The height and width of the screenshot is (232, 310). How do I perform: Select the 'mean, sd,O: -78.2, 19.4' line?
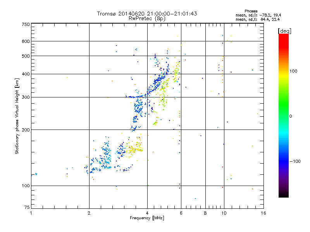(x=258, y=15)
